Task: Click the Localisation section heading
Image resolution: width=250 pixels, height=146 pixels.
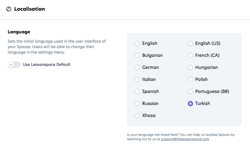Action: [x=30, y=9]
